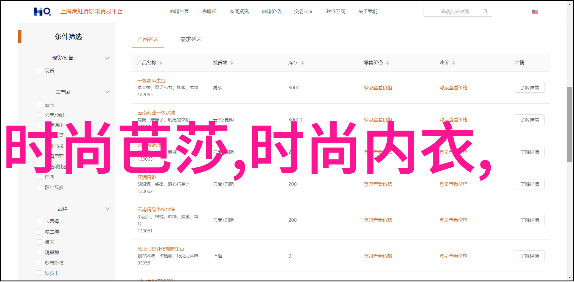574x282 pixels.
Task: Click the page vertical scrollbar thumb
Action: (570, 124)
